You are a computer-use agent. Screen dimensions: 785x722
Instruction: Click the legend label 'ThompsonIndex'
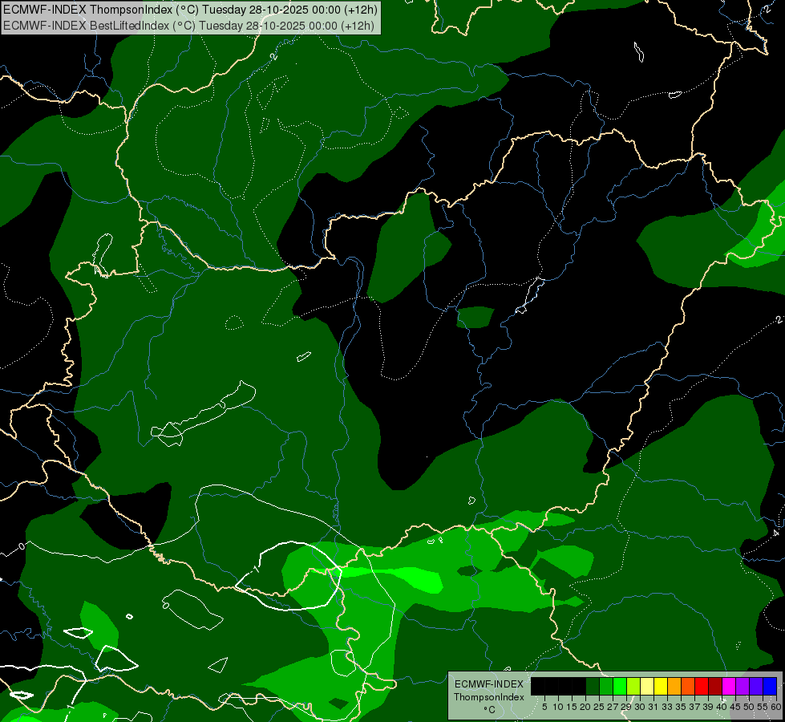coord(489,697)
